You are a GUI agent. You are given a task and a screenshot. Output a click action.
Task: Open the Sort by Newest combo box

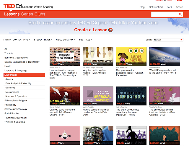pos(168,40)
